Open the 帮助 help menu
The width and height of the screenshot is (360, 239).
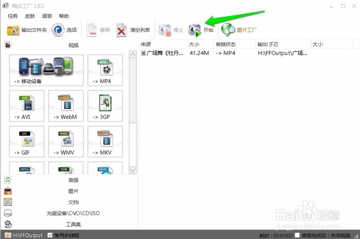tap(64, 16)
